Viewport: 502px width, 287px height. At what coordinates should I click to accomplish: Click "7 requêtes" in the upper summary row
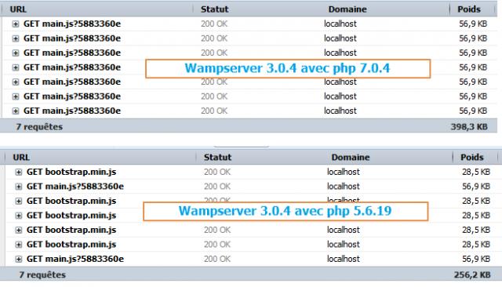[x=39, y=127]
